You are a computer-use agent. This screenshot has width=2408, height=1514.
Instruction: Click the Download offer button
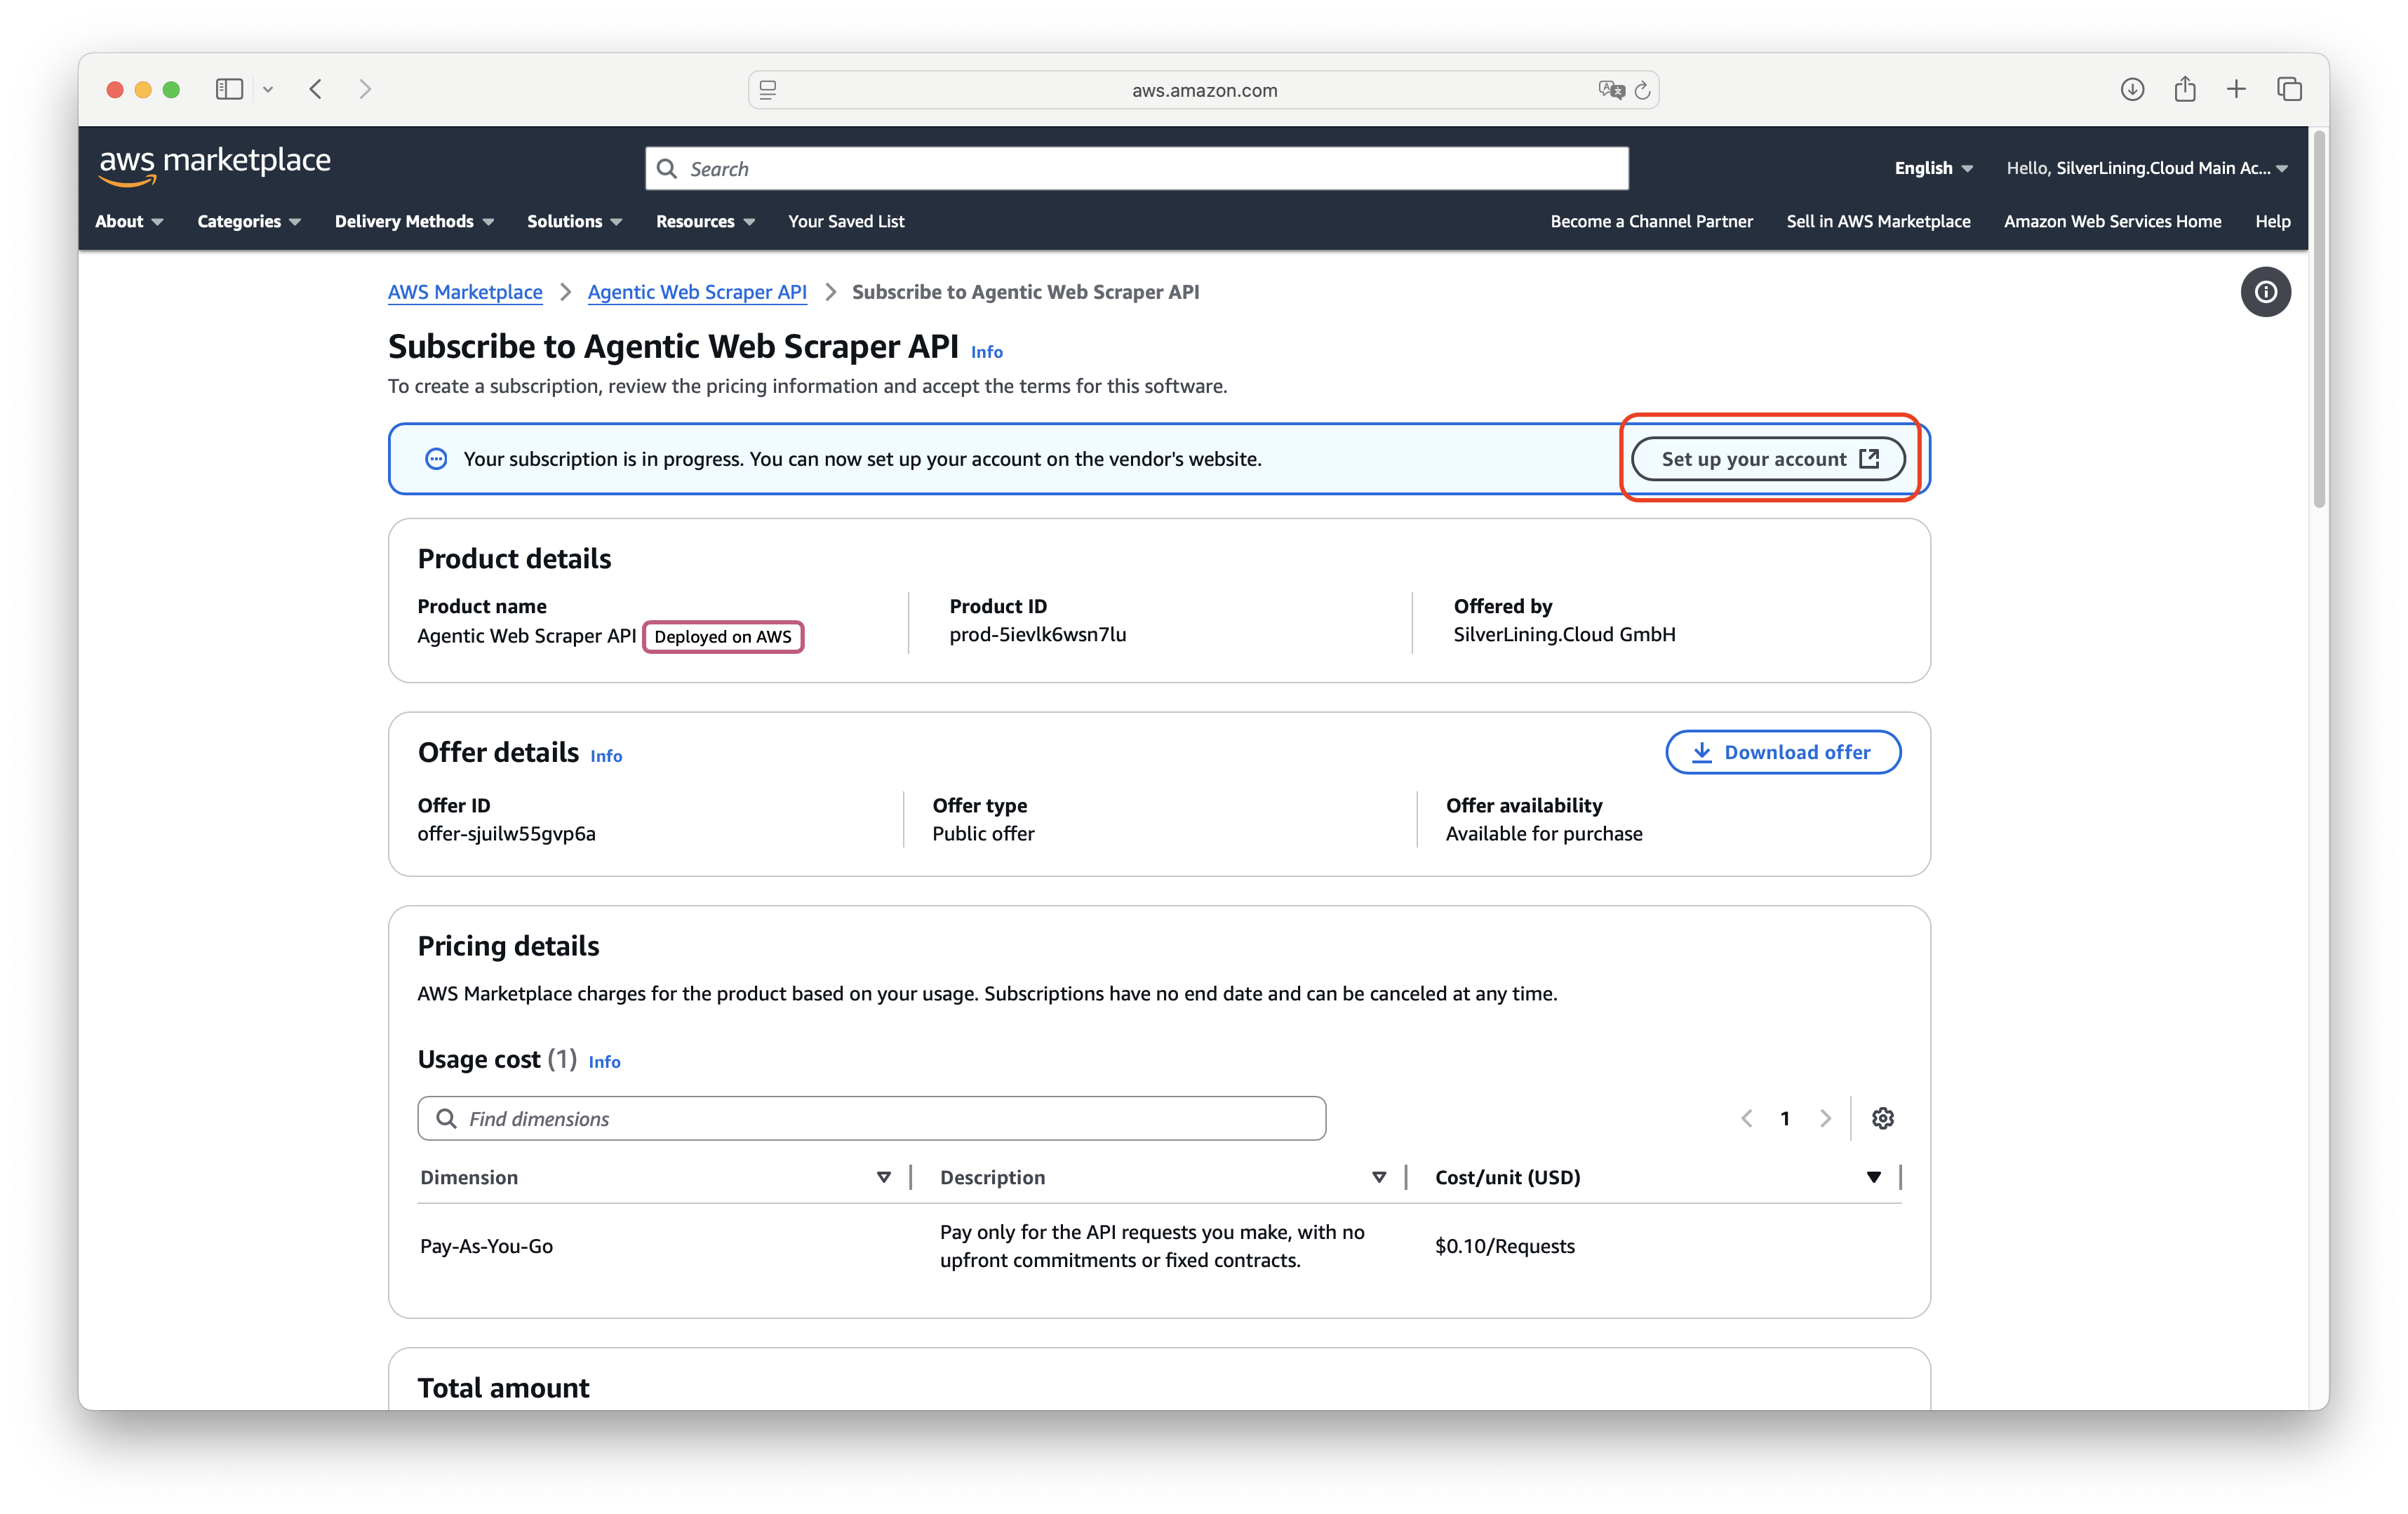click(x=1782, y=752)
